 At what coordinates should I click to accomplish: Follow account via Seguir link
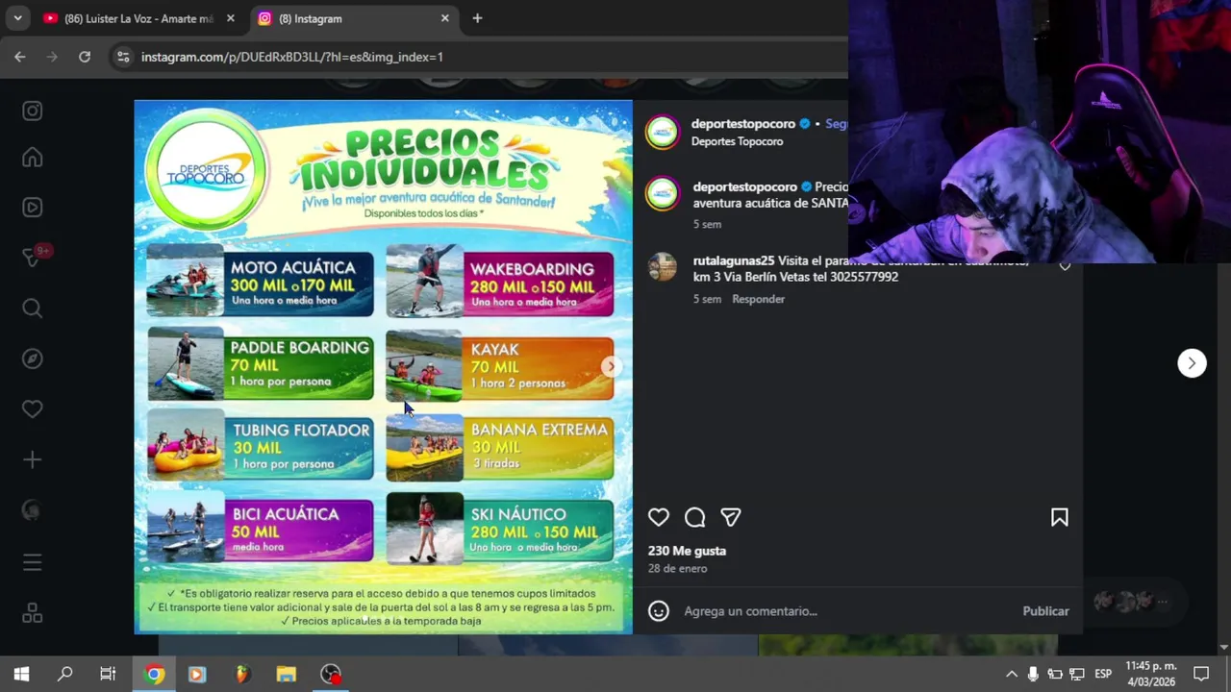836,124
